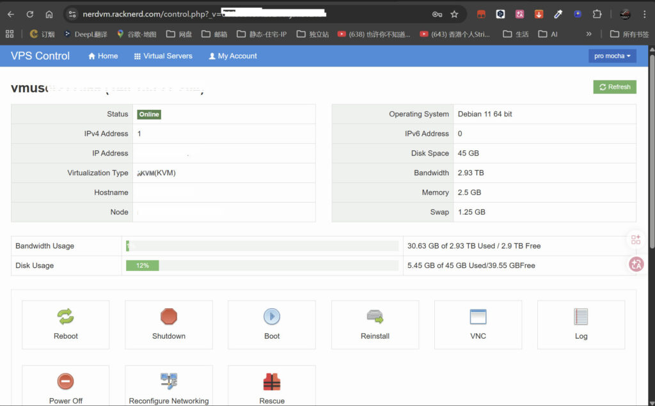Launch the VNC console icon
The width and height of the screenshot is (655, 406).
[478, 316]
